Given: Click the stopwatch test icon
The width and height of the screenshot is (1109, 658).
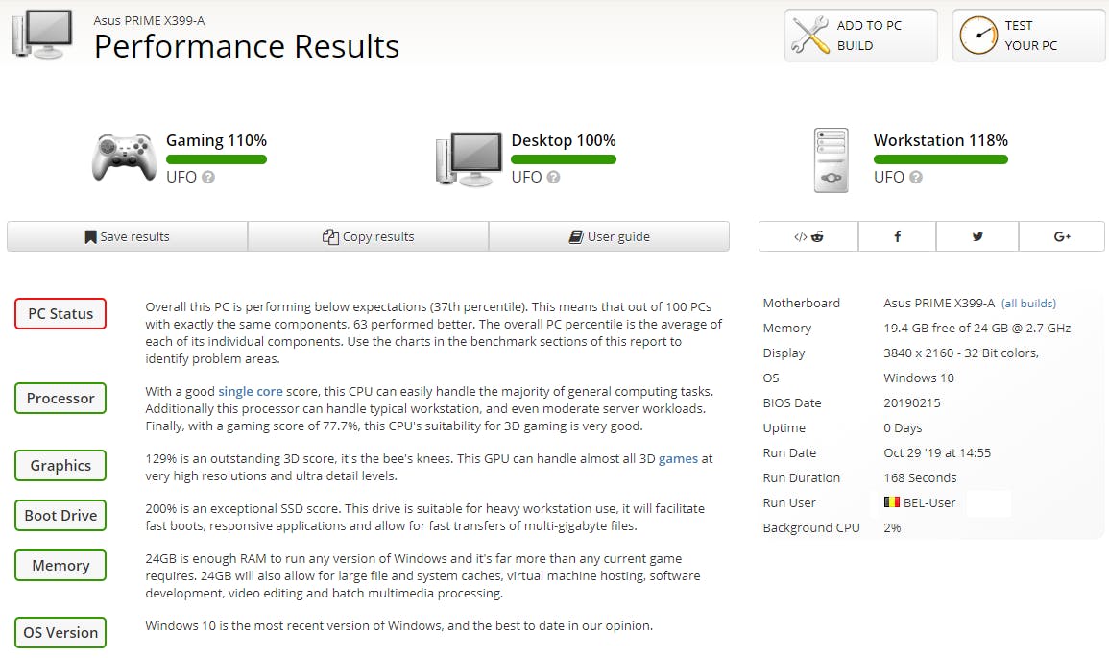Looking at the screenshot, I should [x=978, y=35].
